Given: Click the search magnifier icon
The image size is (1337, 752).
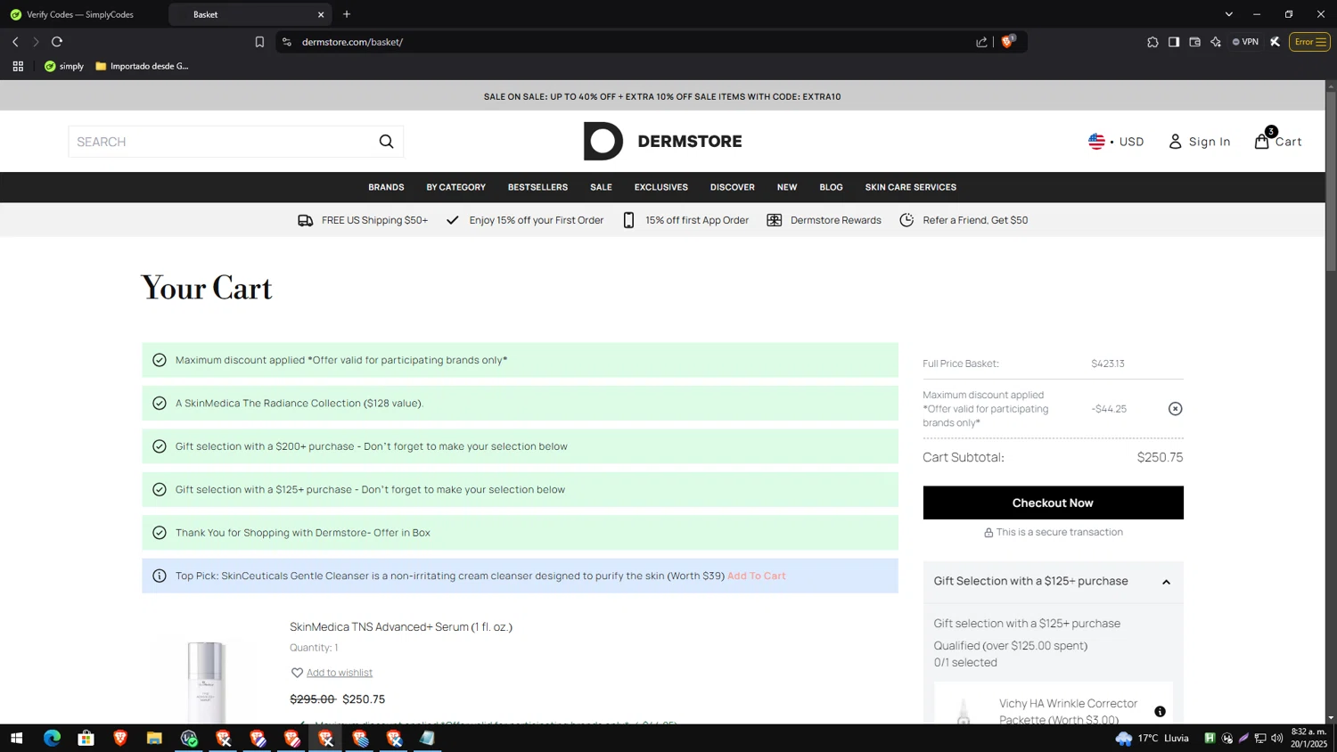Looking at the screenshot, I should pyautogui.click(x=386, y=142).
